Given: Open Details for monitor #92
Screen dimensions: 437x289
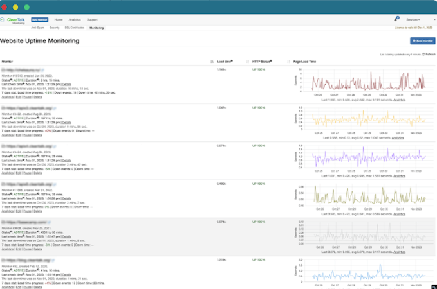Looking at the screenshot, I should click(66, 274).
